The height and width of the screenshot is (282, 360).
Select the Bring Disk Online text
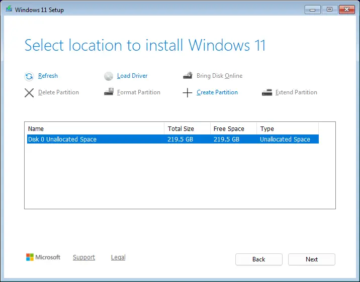tap(220, 76)
